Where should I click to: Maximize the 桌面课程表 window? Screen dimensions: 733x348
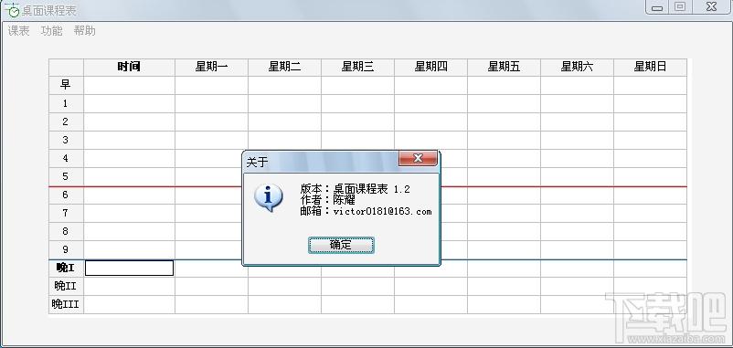pyautogui.click(x=680, y=7)
